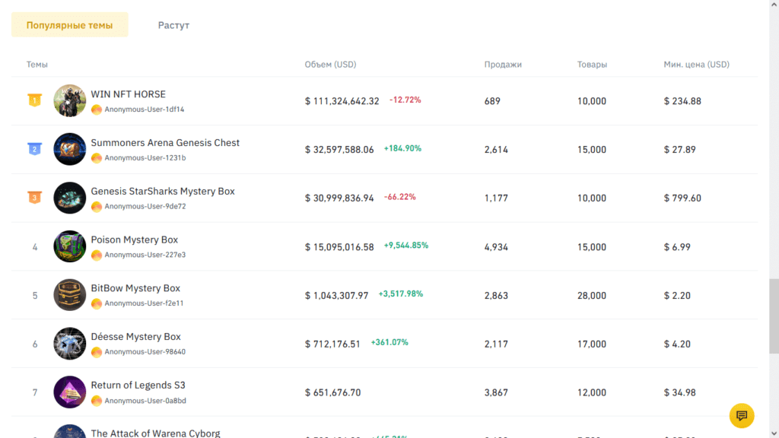This screenshot has height=438, width=779.
Task: Open Summoners Arena Genesis Chest collection
Action: tap(165, 143)
